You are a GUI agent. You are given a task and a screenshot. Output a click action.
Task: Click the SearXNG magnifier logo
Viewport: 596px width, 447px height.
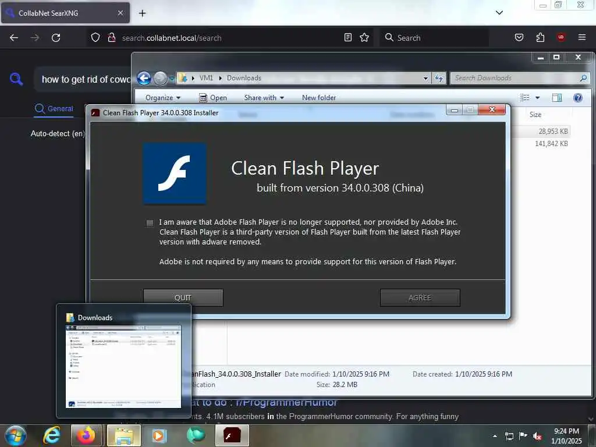click(x=16, y=79)
